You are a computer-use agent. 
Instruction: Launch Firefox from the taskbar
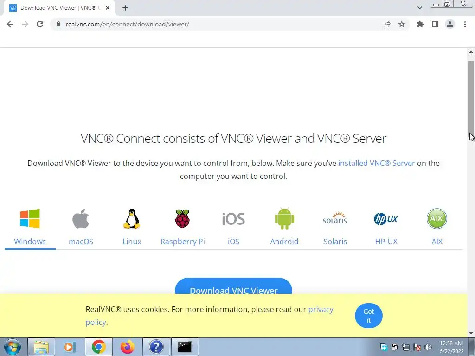tap(127, 347)
